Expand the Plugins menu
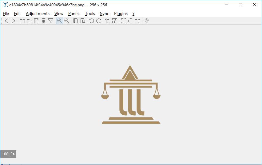 point(121,14)
